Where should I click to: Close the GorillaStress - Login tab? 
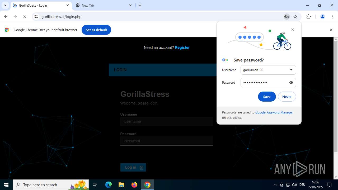pyautogui.click(x=68, y=5)
